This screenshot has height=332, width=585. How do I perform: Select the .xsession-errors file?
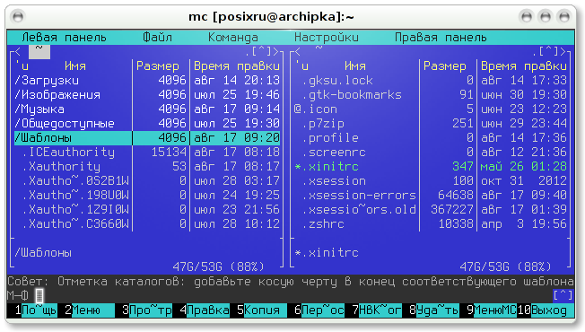pyautogui.click(x=431, y=195)
